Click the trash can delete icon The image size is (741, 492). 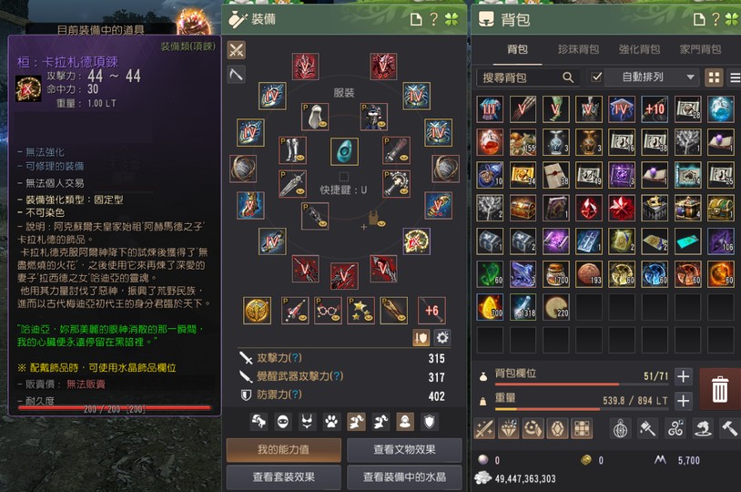(720, 389)
